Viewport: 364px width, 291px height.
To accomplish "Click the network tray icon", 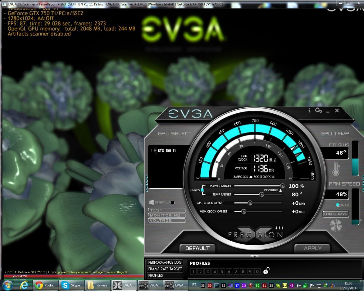I will tap(319, 286).
